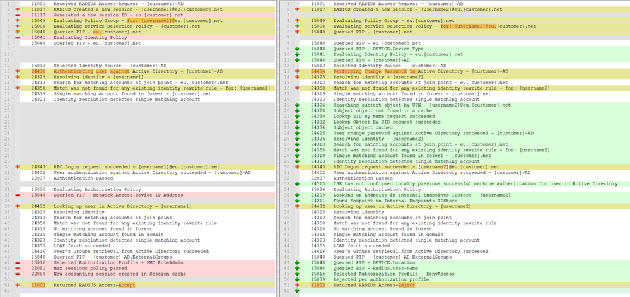Click removed marker beside 'Max sessions policy passed'
Screen dimensions: 630x297
click(x=16, y=268)
